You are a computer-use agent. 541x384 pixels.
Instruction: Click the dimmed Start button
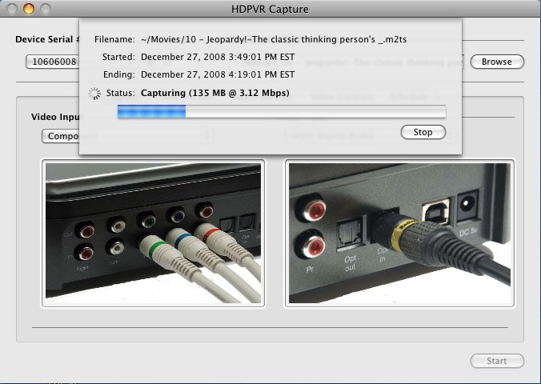[497, 361]
